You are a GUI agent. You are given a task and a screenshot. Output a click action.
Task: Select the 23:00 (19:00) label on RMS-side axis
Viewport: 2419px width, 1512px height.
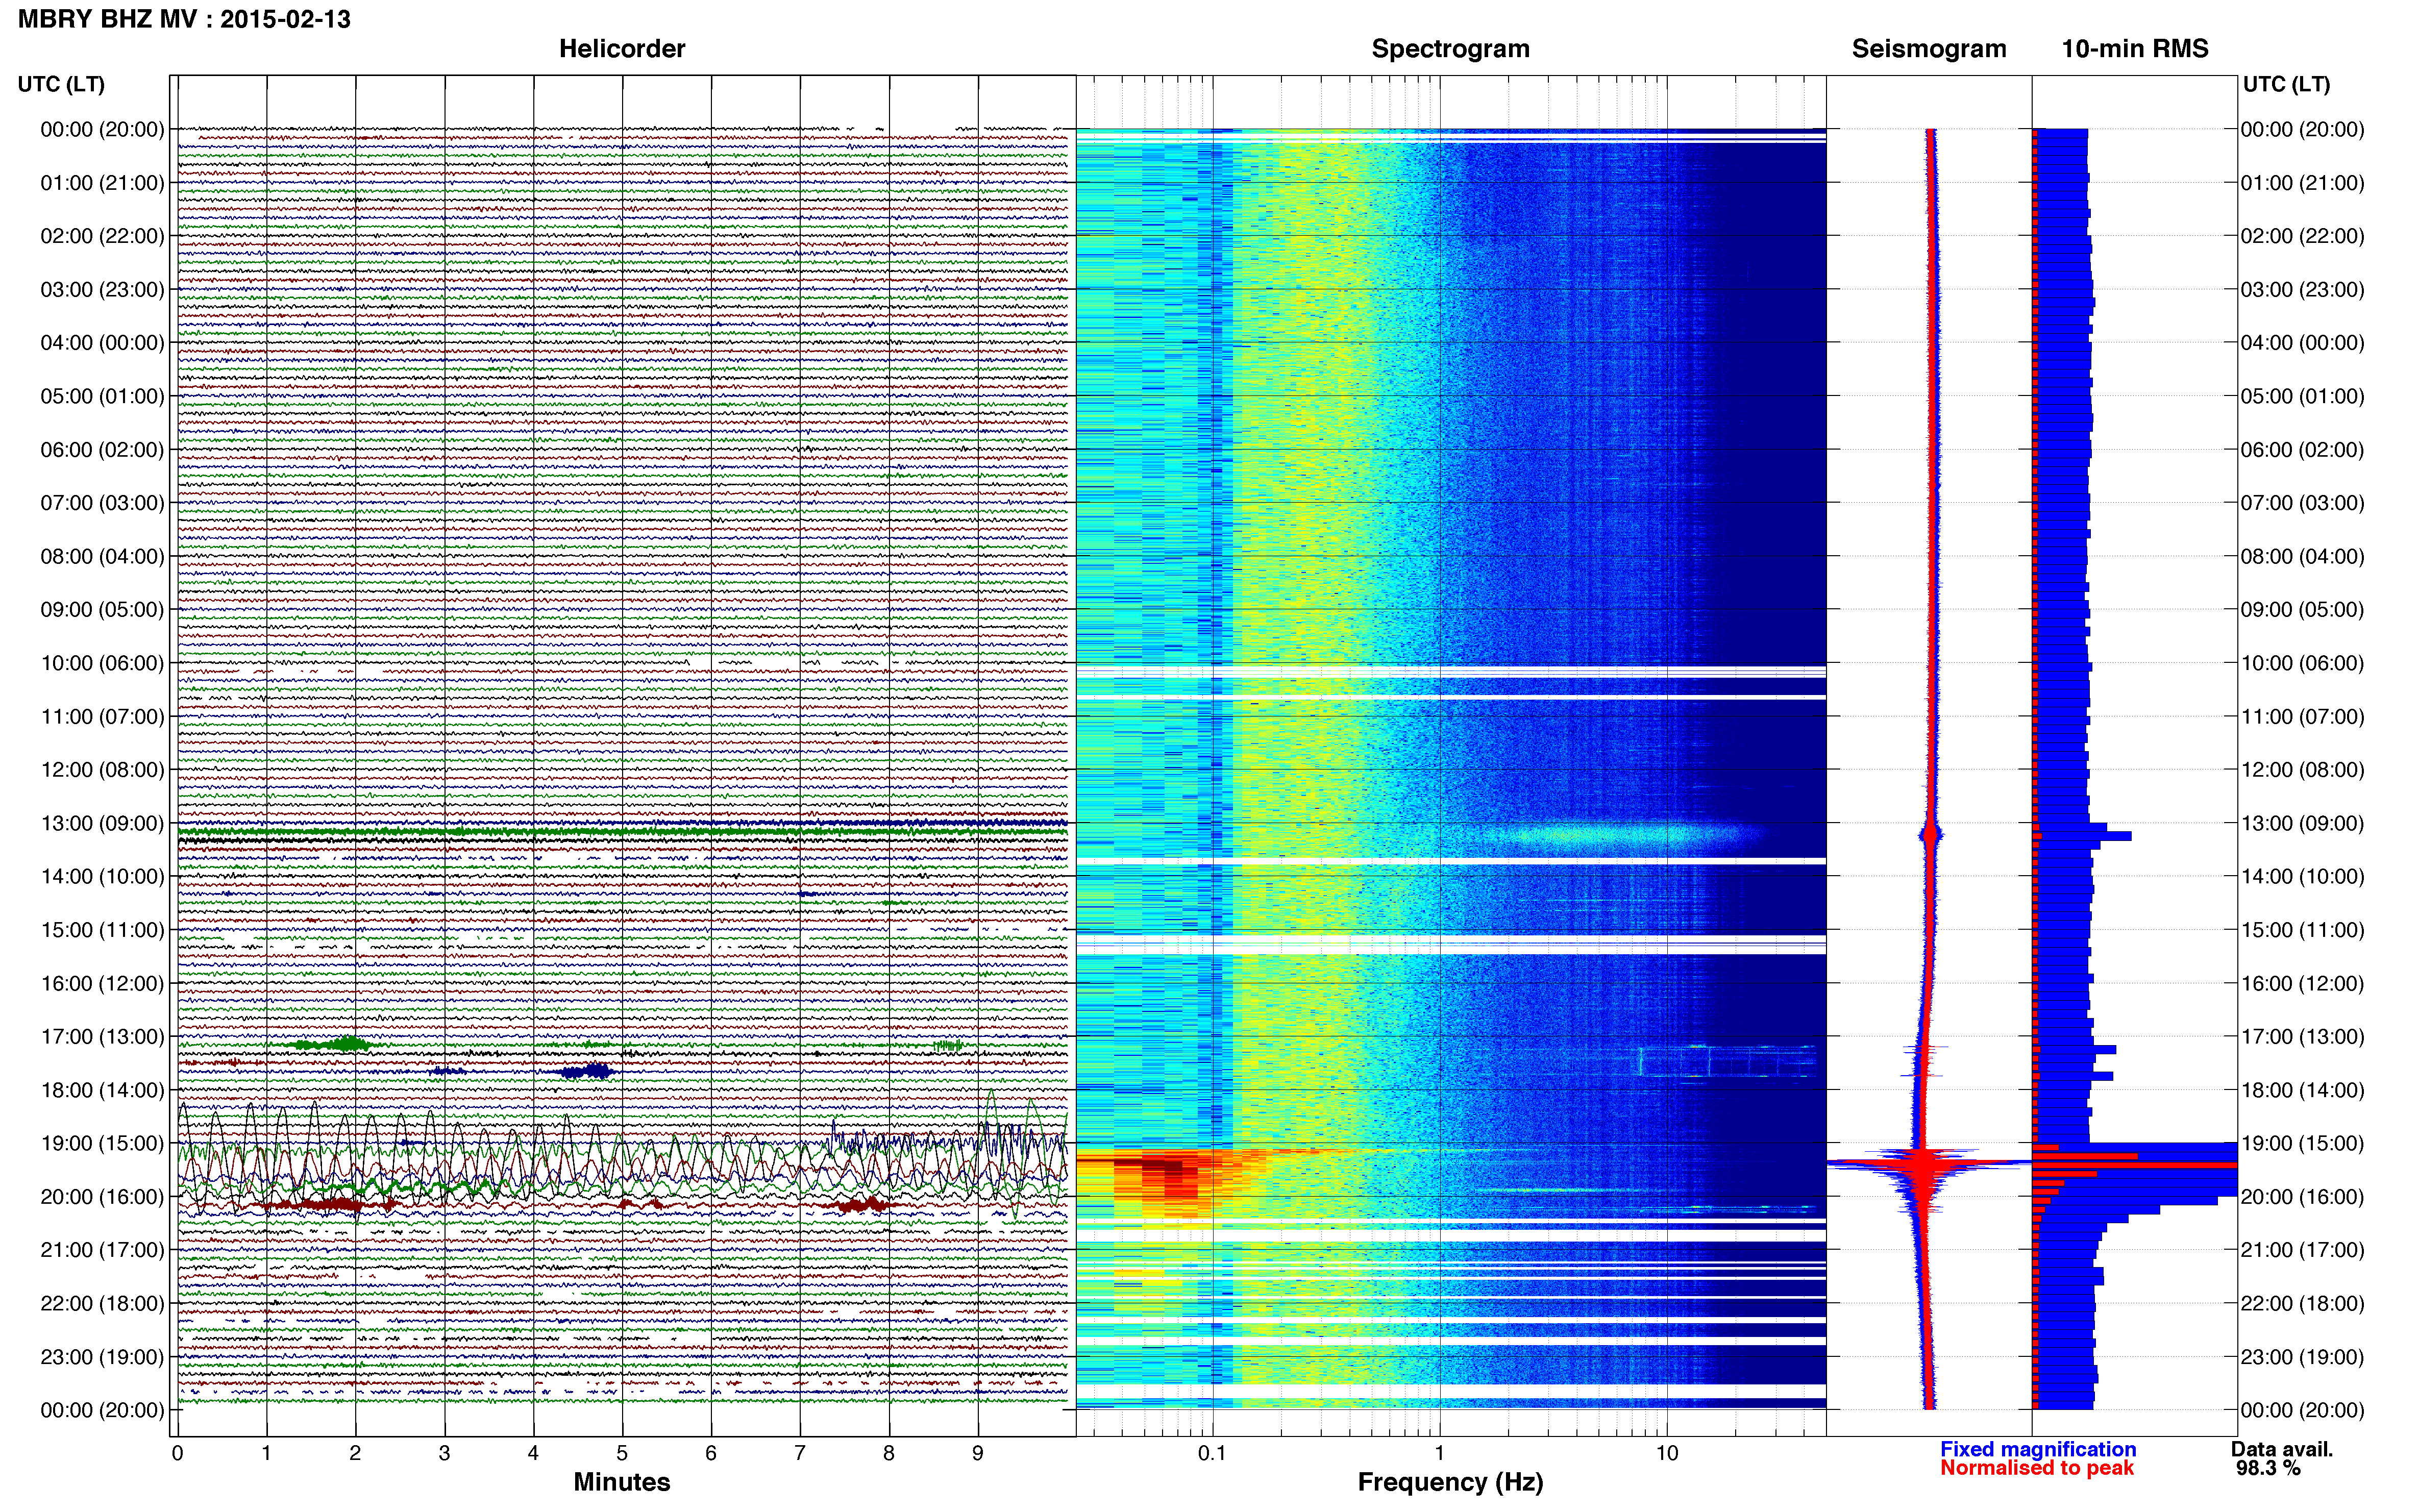tap(2302, 1357)
